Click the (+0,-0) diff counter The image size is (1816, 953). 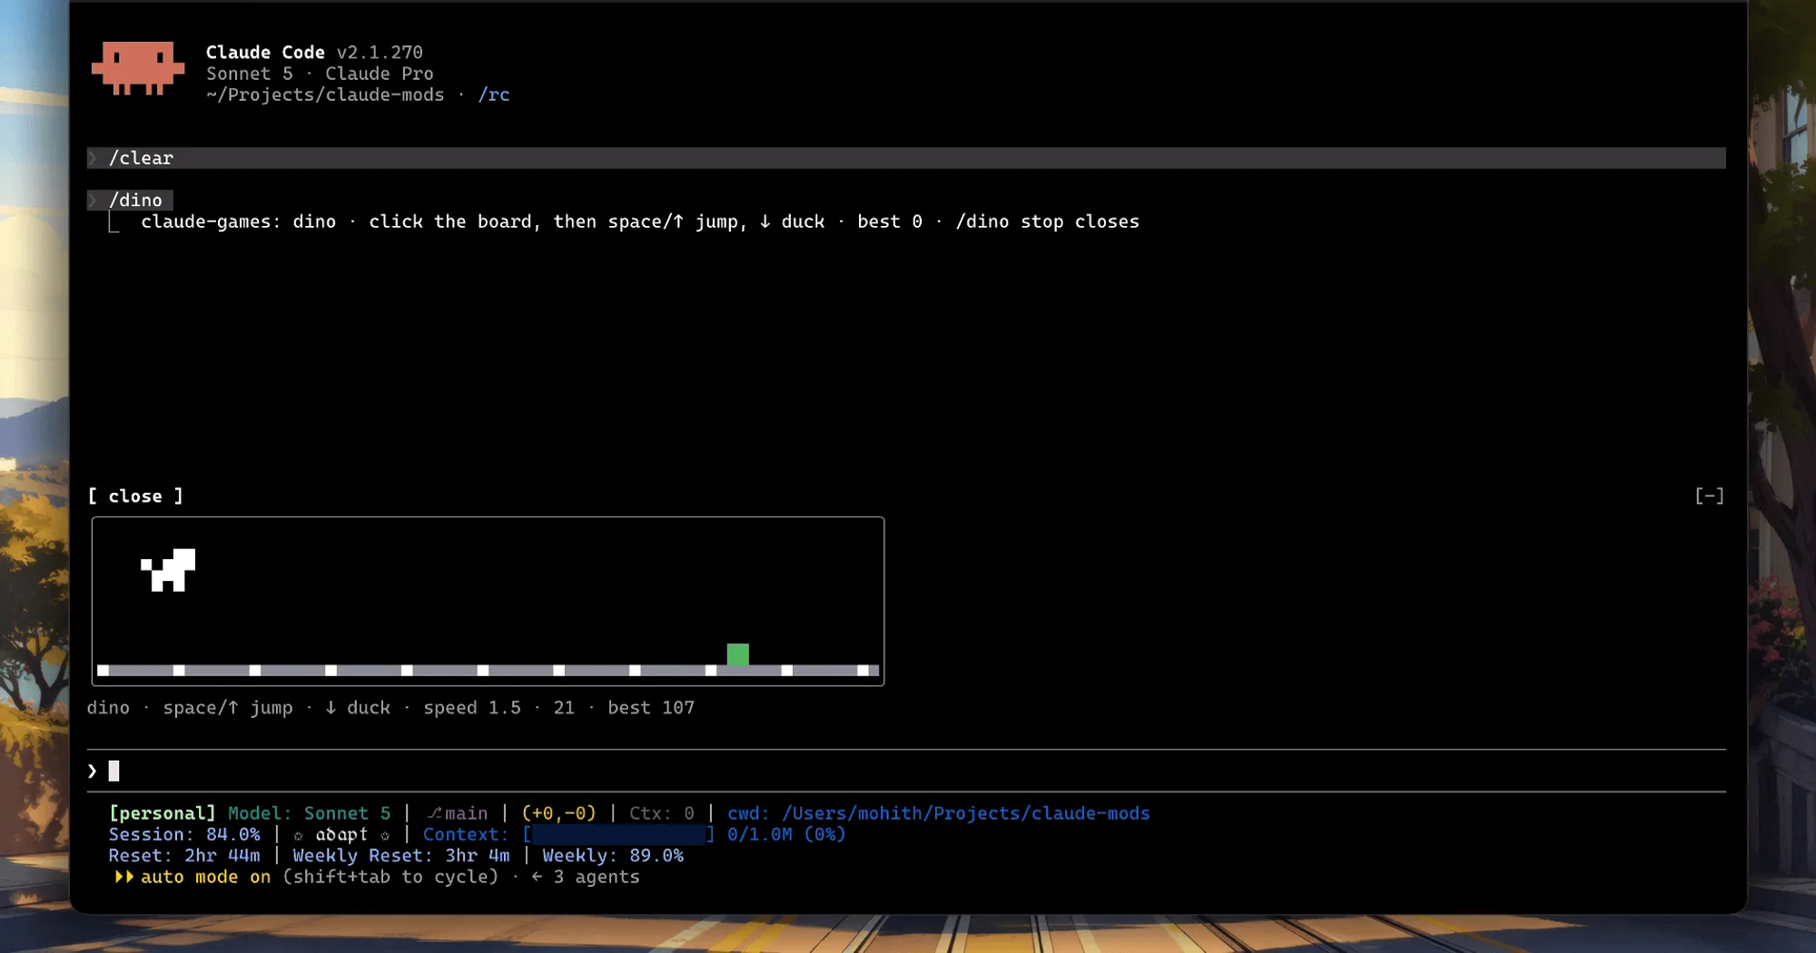click(558, 813)
